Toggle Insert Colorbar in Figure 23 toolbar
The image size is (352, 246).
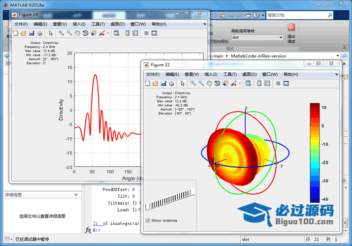pyautogui.click(x=128, y=33)
